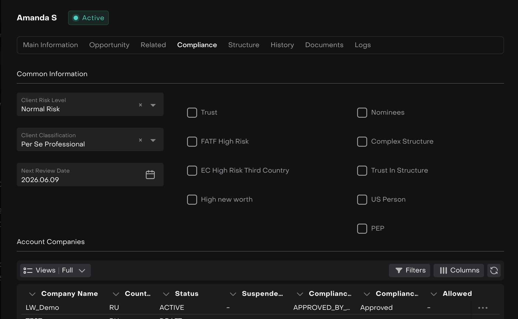Image resolution: width=518 pixels, height=319 pixels.
Task: Open the Filters button
Action: pos(409,270)
